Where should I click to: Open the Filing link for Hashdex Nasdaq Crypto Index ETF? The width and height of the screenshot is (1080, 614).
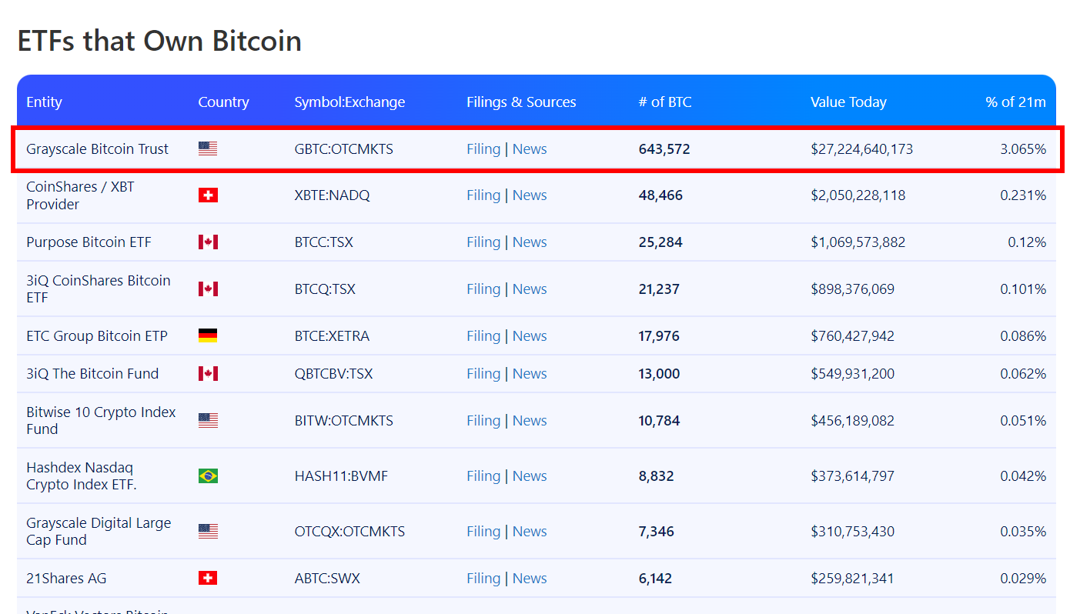tap(483, 476)
